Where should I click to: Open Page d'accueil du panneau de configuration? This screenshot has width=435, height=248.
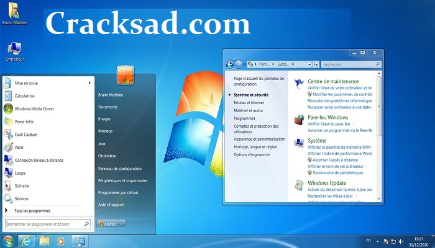tap(259, 81)
